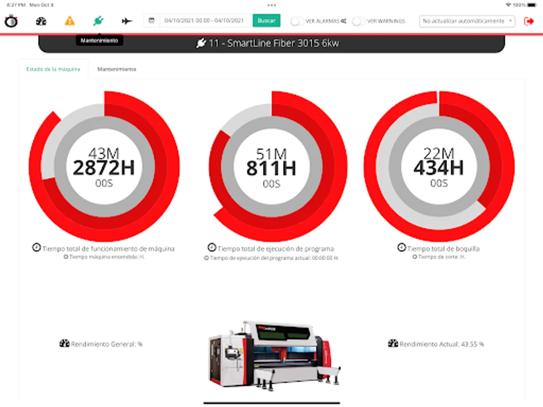Click the red logout exit icon

[x=529, y=21]
